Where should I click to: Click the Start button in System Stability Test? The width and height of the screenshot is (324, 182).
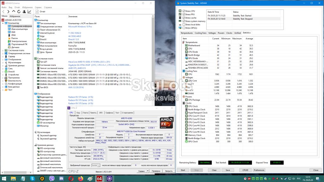tap(183, 170)
